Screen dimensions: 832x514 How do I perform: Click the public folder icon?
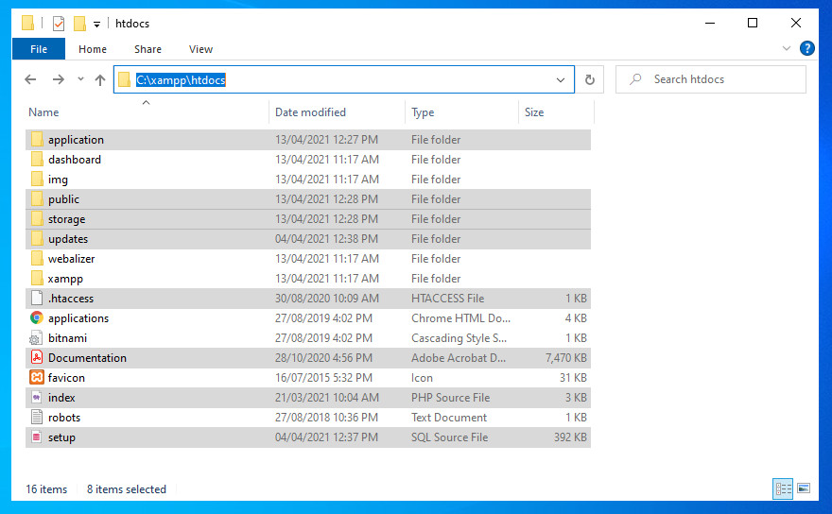[37, 199]
